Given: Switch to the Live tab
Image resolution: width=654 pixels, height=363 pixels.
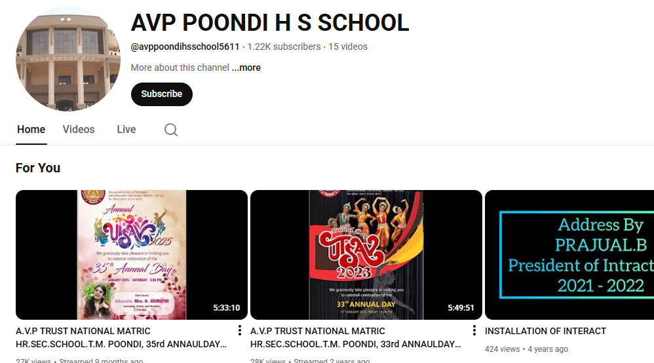Looking at the screenshot, I should point(126,129).
